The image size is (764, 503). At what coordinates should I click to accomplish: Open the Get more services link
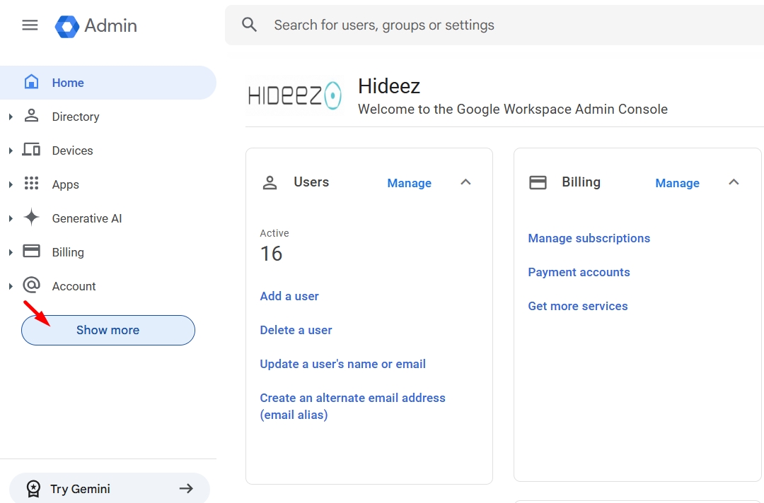coord(578,306)
